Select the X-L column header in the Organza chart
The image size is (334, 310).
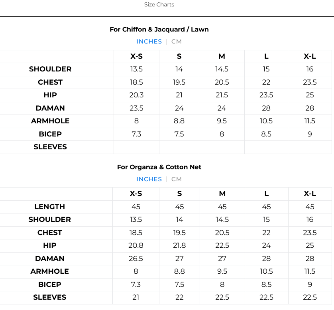pyautogui.click(x=310, y=194)
